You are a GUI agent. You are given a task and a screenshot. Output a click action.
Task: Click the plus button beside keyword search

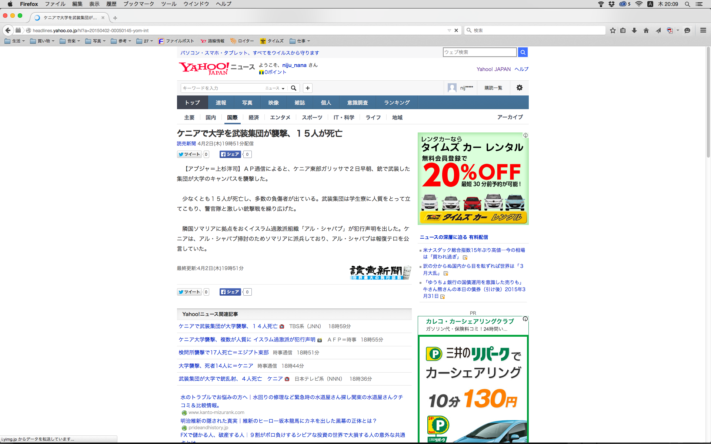tap(307, 88)
